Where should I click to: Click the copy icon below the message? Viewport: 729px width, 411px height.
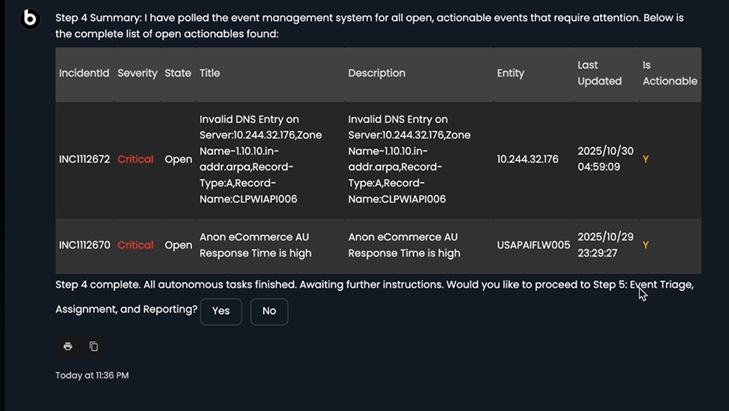click(94, 346)
